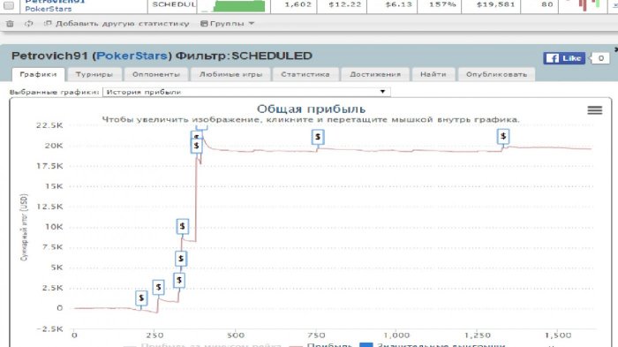Screen dimensions: 618x347
Task: Click the dollar marker near the zero line
Action: 141,298
